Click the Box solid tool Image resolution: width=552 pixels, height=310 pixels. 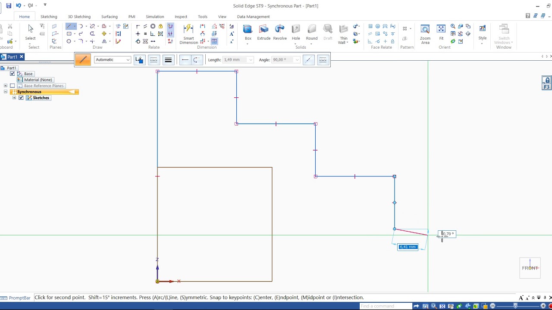point(248,33)
